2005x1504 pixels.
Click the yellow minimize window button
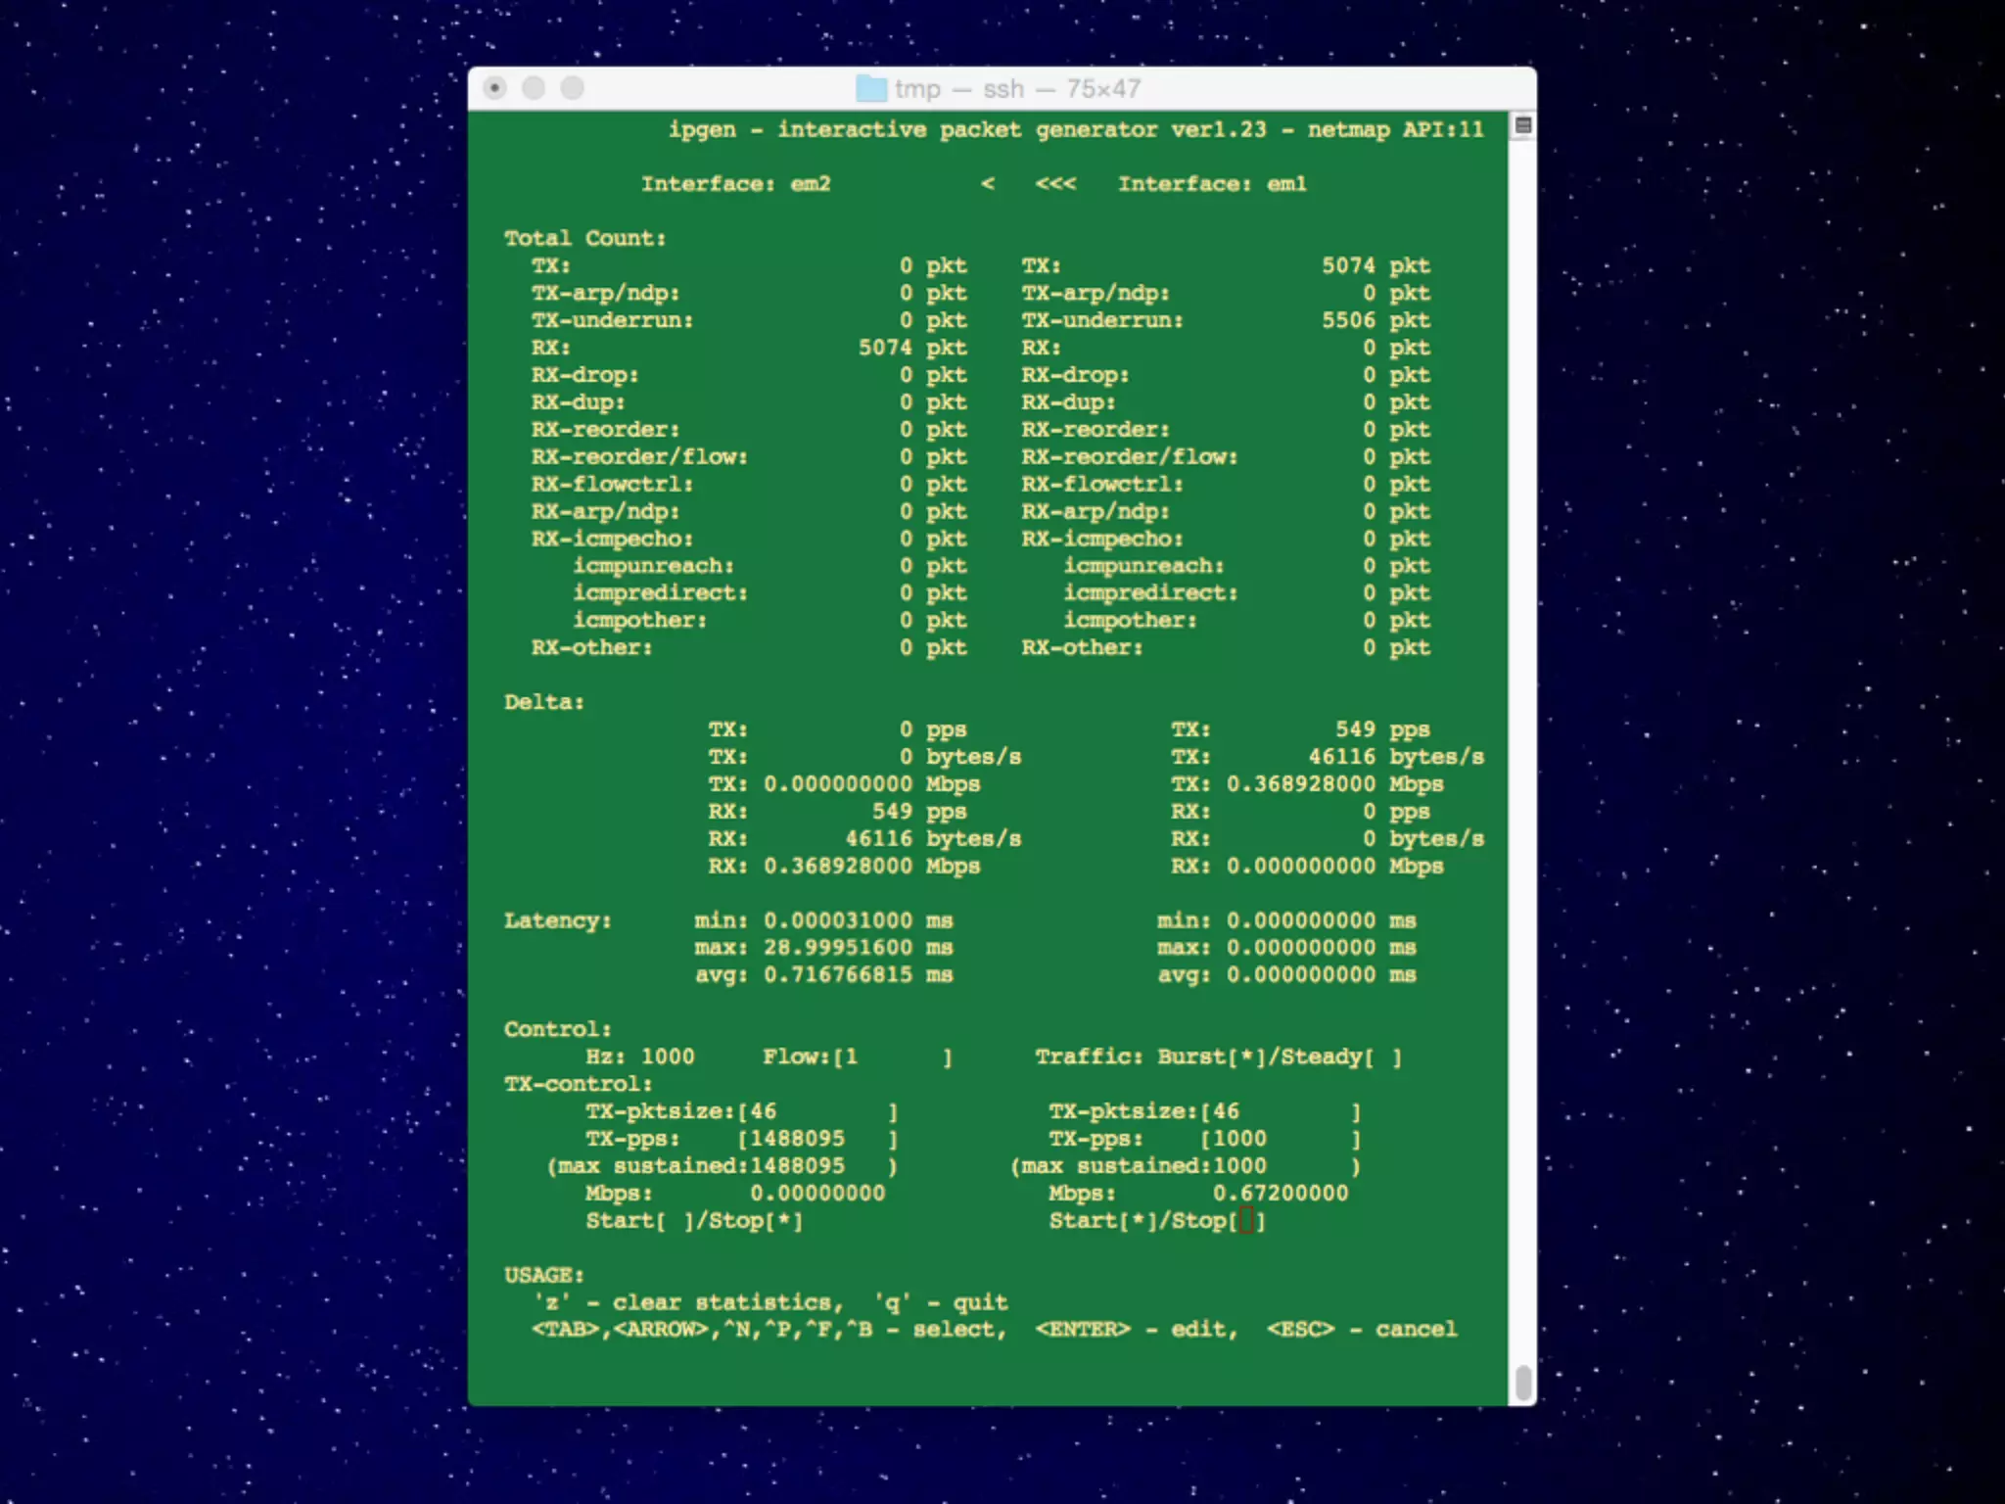tap(534, 89)
